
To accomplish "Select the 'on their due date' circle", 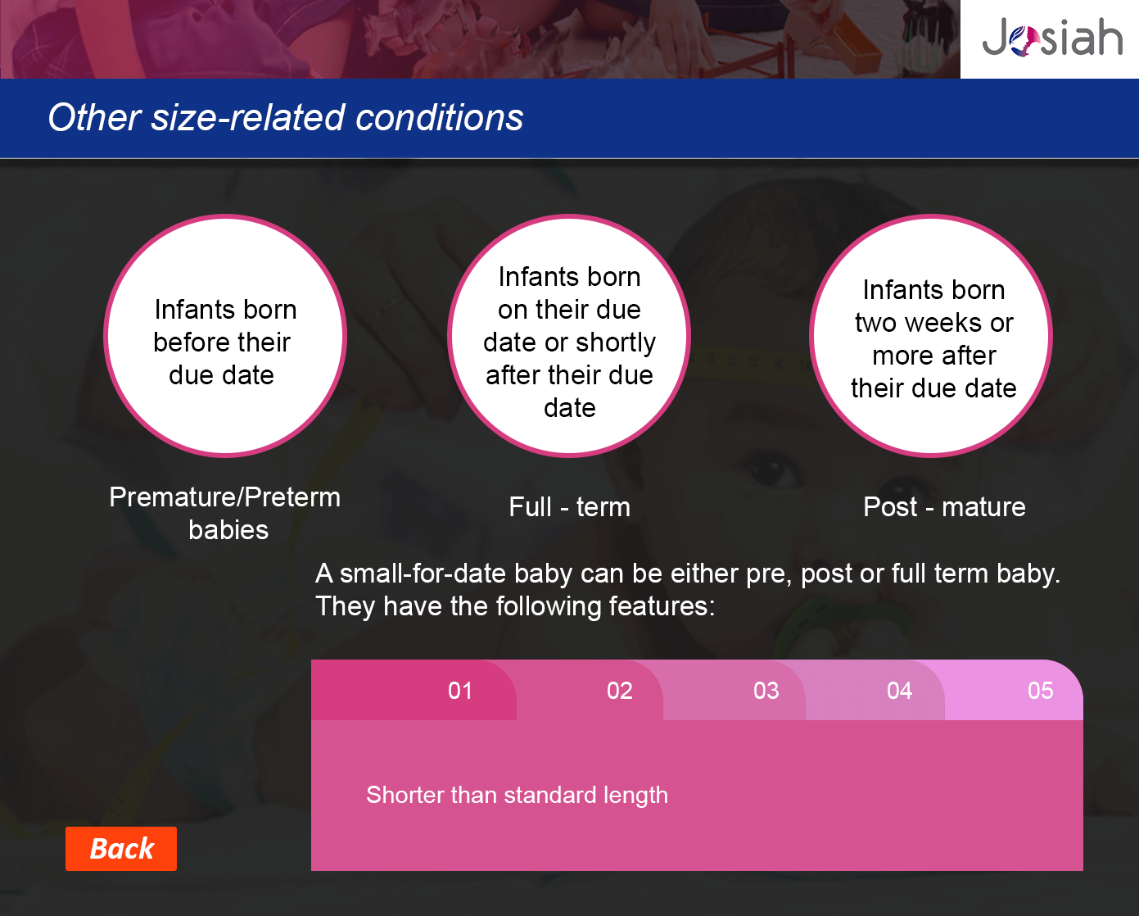I will pos(569,336).
